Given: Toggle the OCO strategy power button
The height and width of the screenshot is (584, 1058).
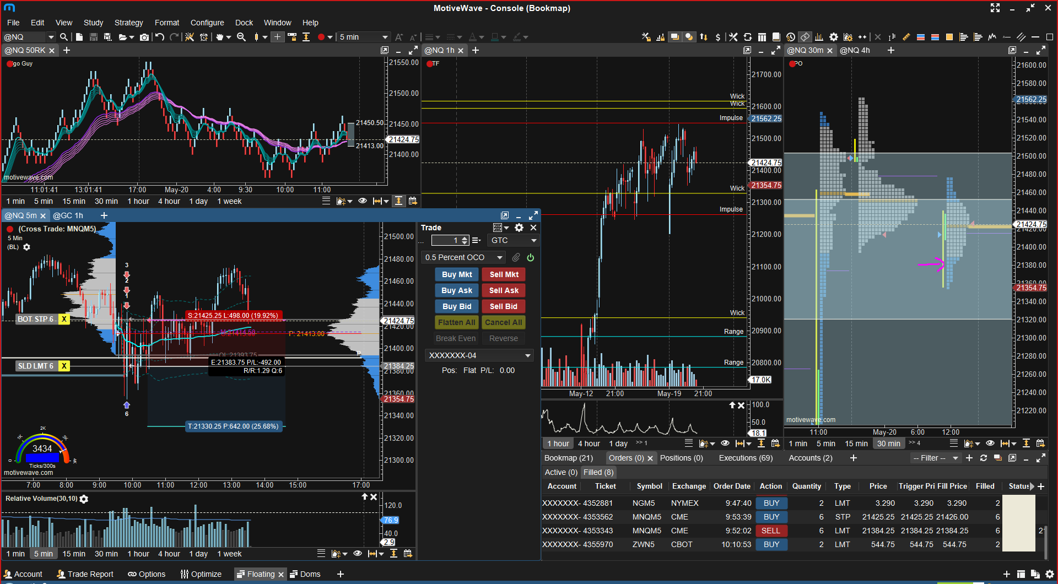Looking at the screenshot, I should pos(530,257).
